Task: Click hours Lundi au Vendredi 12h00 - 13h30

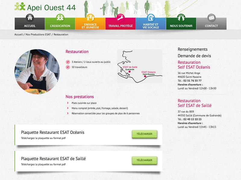Action: coord(197,88)
